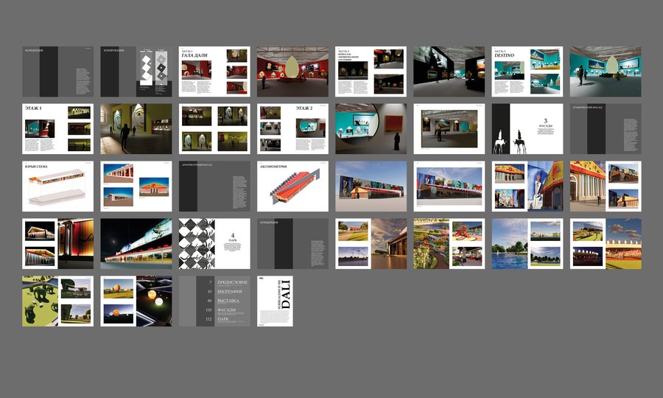Screen dimensions: 663x398
Task: Select the ЗОНИРОВАНИЕ spread thumbnail
Action: coord(136,71)
